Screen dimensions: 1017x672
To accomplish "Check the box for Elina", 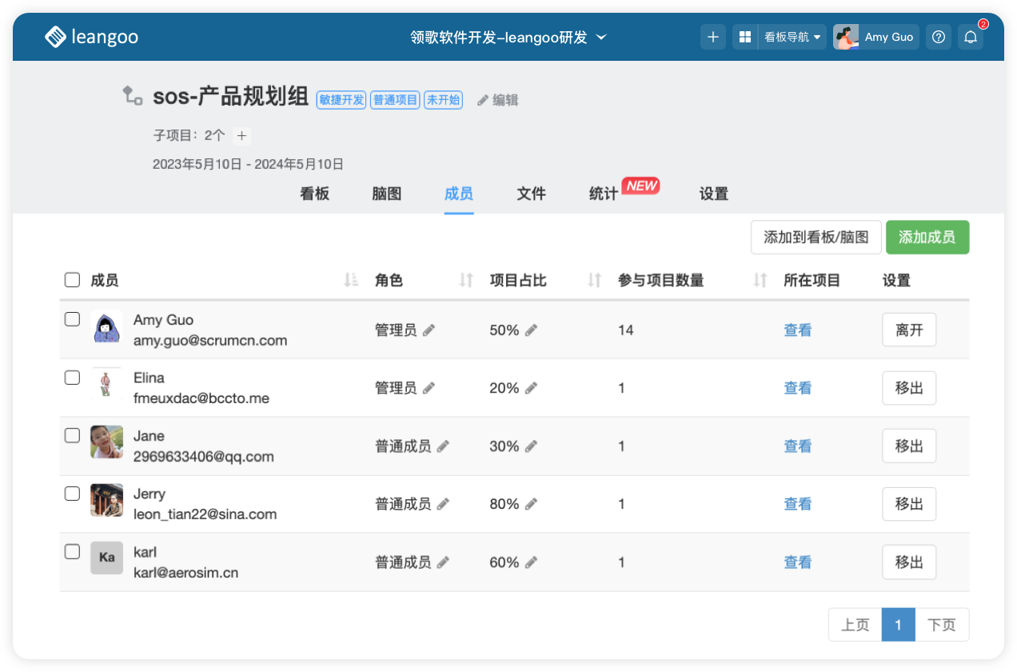I will tap(72, 378).
